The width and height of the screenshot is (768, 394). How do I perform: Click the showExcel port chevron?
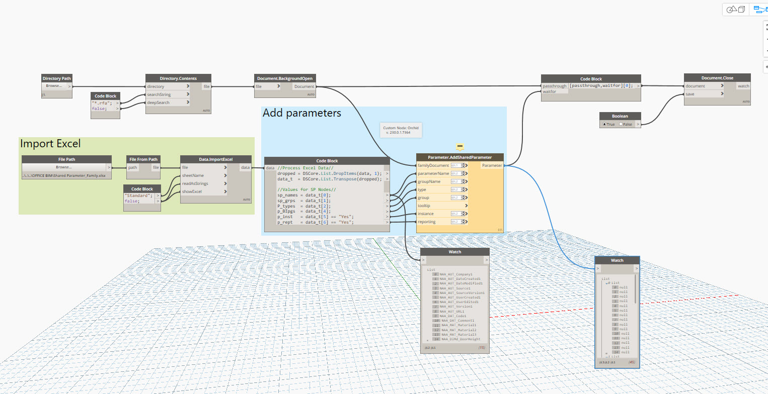point(225,191)
